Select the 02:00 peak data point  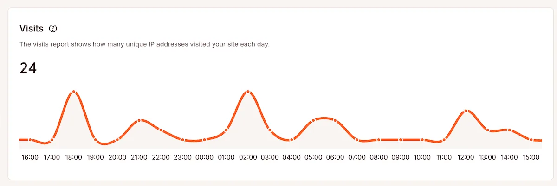coord(248,92)
